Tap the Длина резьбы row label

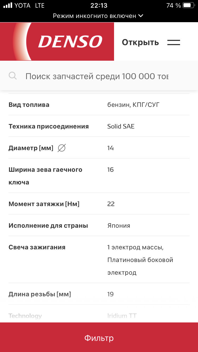[x=40, y=294]
